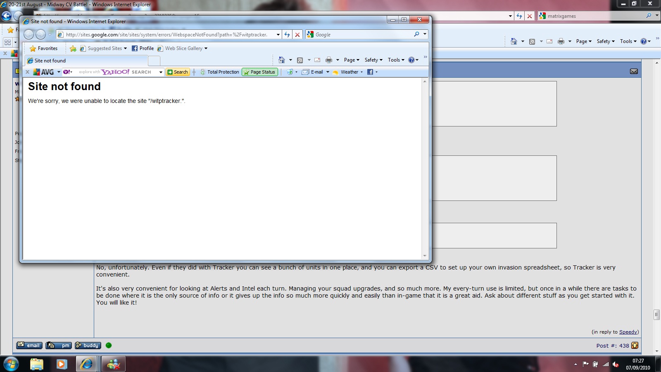661x372 pixels.
Task: Click the Forward button in the front window
Action: pos(40,34)
